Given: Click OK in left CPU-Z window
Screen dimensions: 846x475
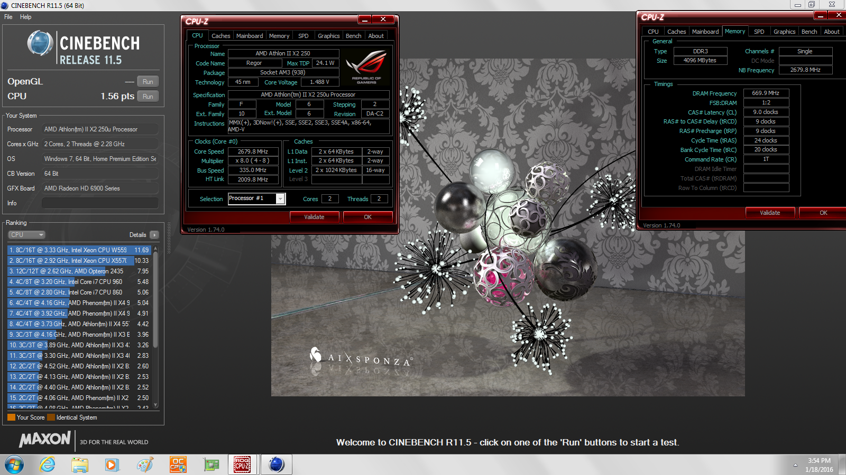Looking at the screenshot, I should click(368, 217).
